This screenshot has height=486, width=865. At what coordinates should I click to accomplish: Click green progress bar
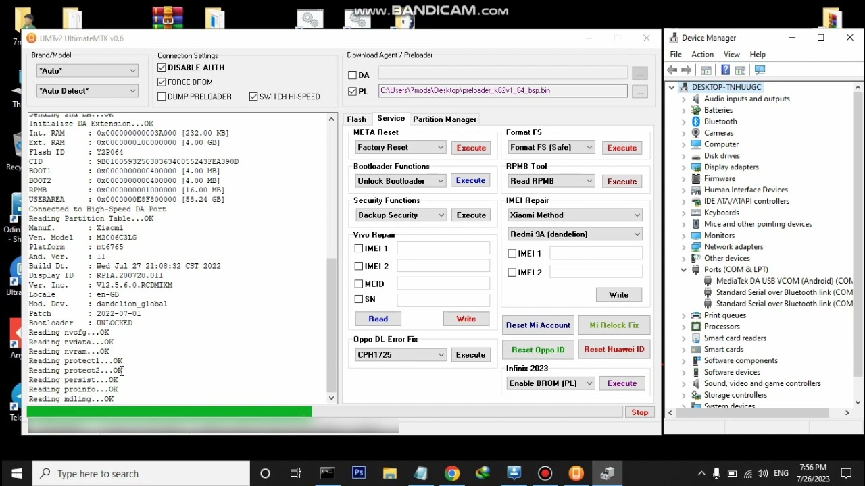tap(169, 412)
